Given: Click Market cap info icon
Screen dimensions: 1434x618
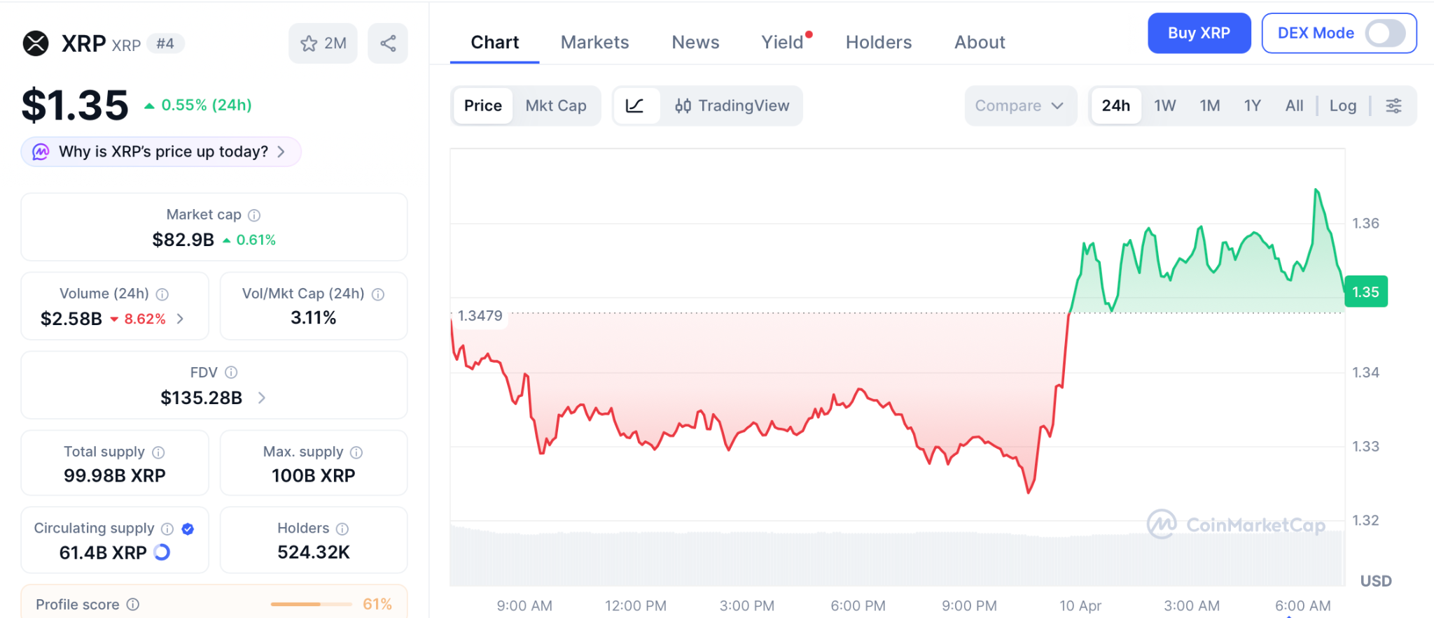Looking at the screenshot, I should coord(254,215).
